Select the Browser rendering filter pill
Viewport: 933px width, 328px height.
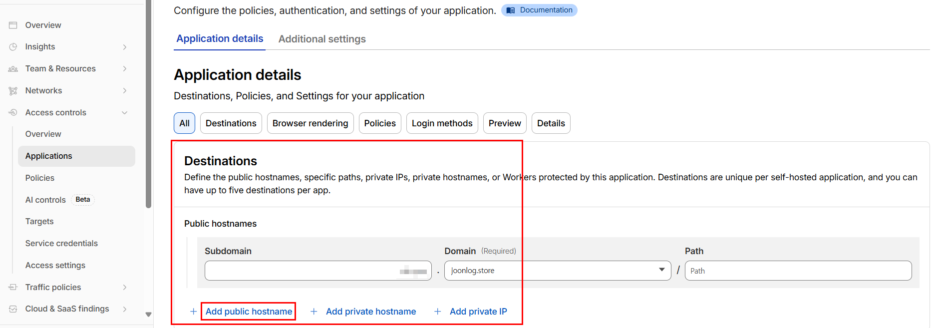click(311, 123)
